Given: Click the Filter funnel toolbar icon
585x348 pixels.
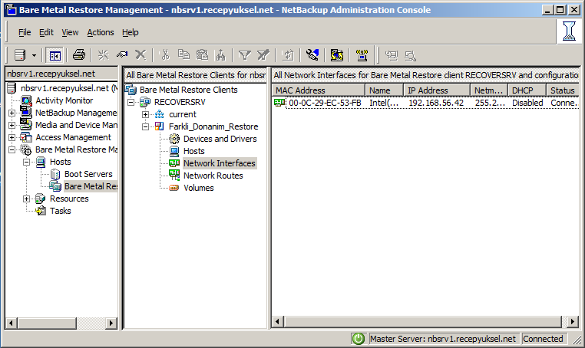Looking at the screenshot, I should (x=244, y=55).
